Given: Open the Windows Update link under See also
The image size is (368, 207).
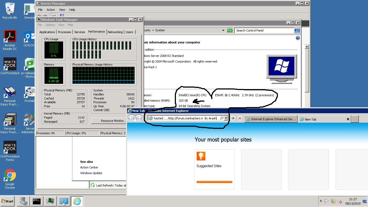Looking at the screenshot, I should pyautogui.click(x=91, y=173).
